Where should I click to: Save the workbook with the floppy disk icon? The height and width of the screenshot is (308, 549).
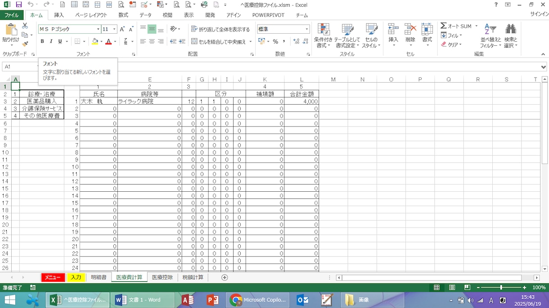[x=18, y=4]
